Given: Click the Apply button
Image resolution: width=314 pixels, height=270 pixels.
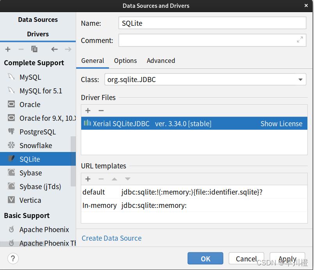Looking at the screenshot, I should click(287, 258).
